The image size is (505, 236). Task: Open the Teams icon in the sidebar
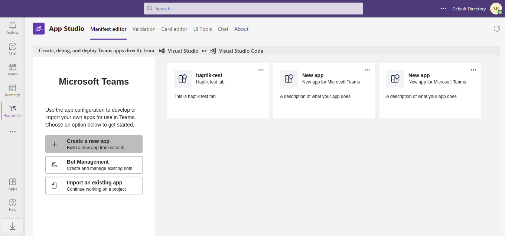coord(13,67)
